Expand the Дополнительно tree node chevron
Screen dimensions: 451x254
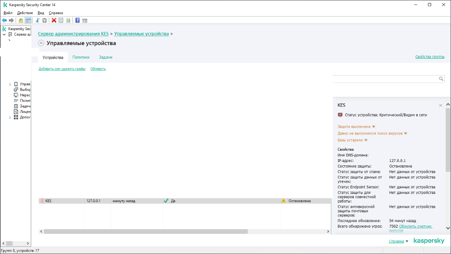pyautogui.click(x=10, y=117)
